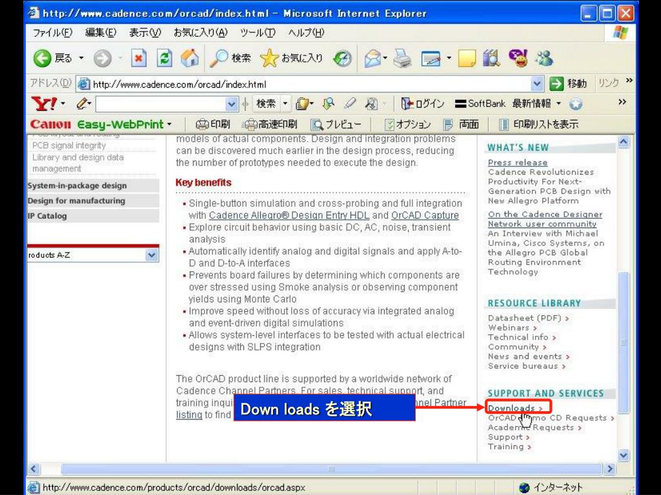Open Cadence Allegro Design Entry HDL link

pyautogui.click(x=289, y=215)
